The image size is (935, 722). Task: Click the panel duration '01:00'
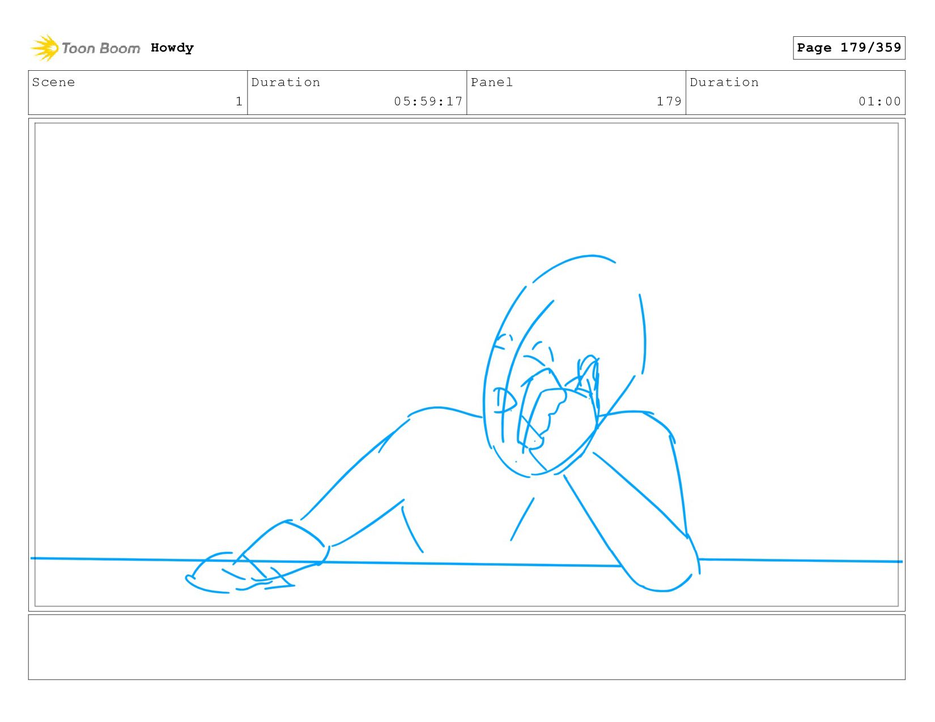click(x=879, y=101)
